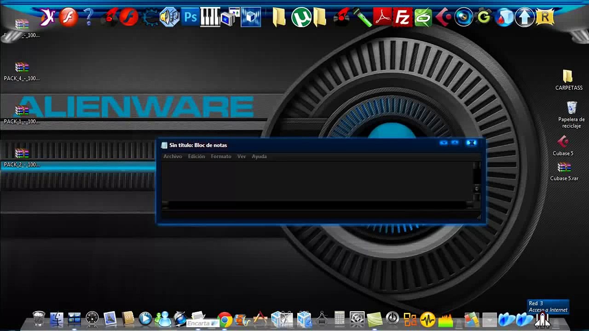589x331 pixels.
Task: Launch Photoshop from the top dock
Action: pos(190,18)
